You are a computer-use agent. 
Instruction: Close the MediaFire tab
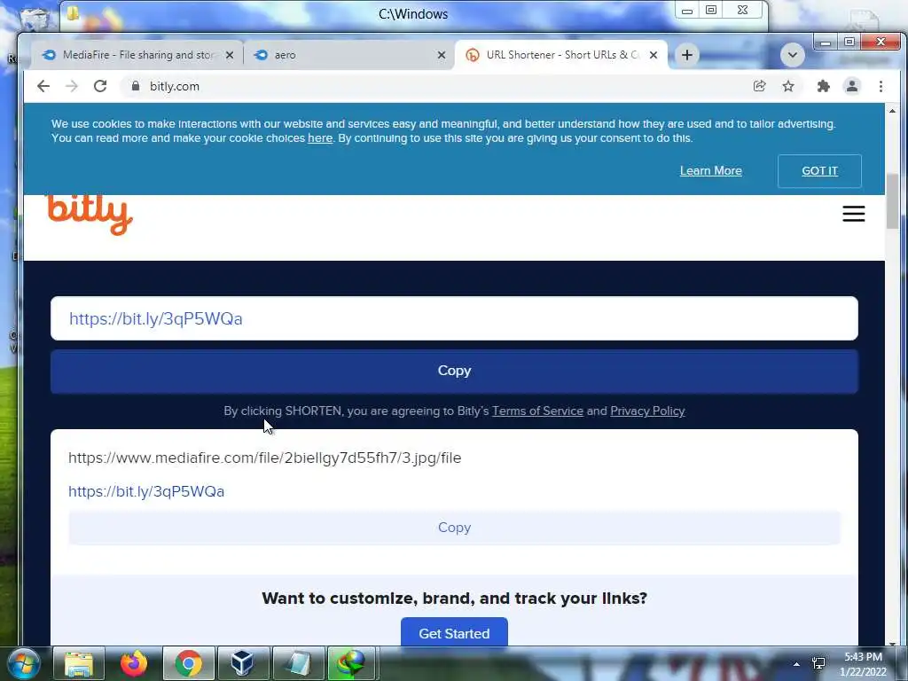point(230,55)
